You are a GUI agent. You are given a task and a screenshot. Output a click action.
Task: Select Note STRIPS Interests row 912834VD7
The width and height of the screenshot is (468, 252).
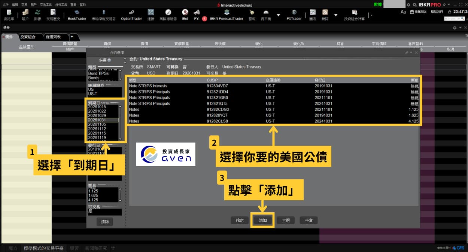point(274,86)
